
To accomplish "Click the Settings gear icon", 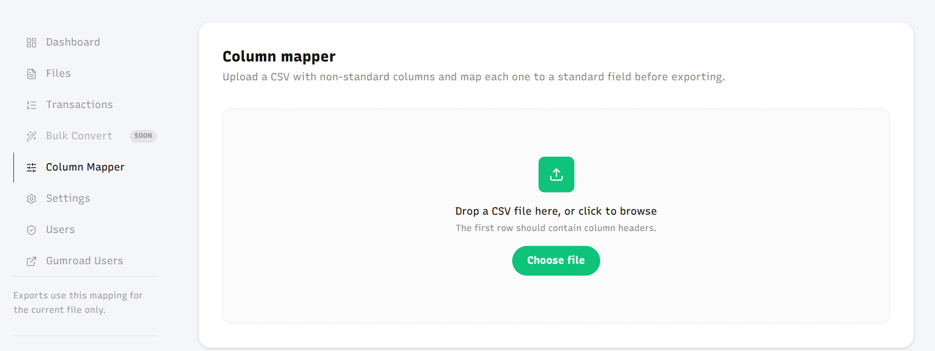I will (x=31, y=199).
